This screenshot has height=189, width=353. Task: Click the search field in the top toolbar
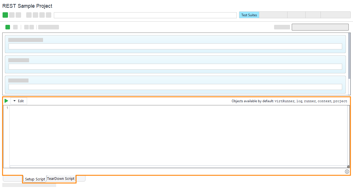click(x=145, y=15)
